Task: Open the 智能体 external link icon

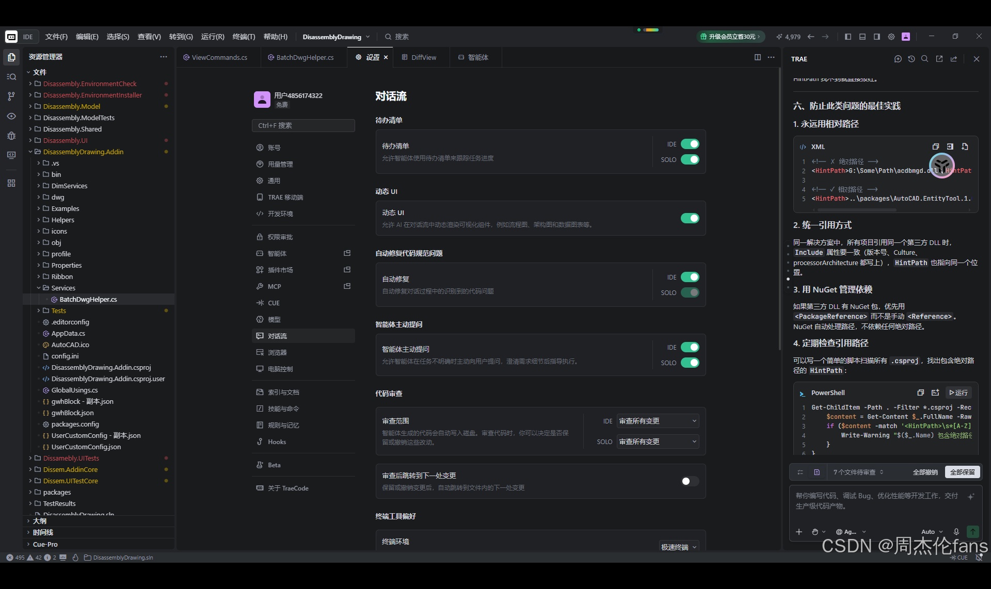Action: click(x=347, y=253)
